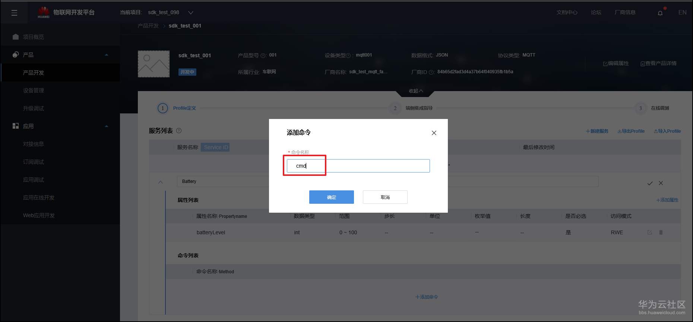The height and width of the screenshot is (322, 693).
Task: Click the help icon next to 产品型号
Action: [x=263, y=56]
